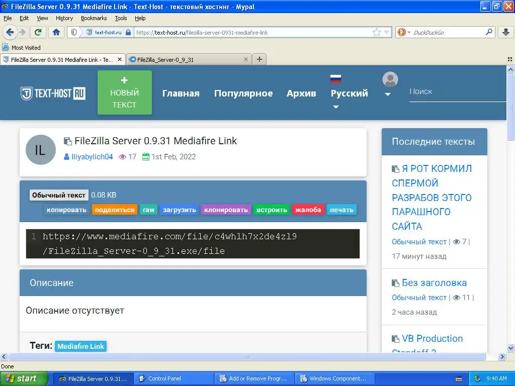The image size is (515, 386).
Task: Open the Архив page
Action: click(x=301, y=93)
